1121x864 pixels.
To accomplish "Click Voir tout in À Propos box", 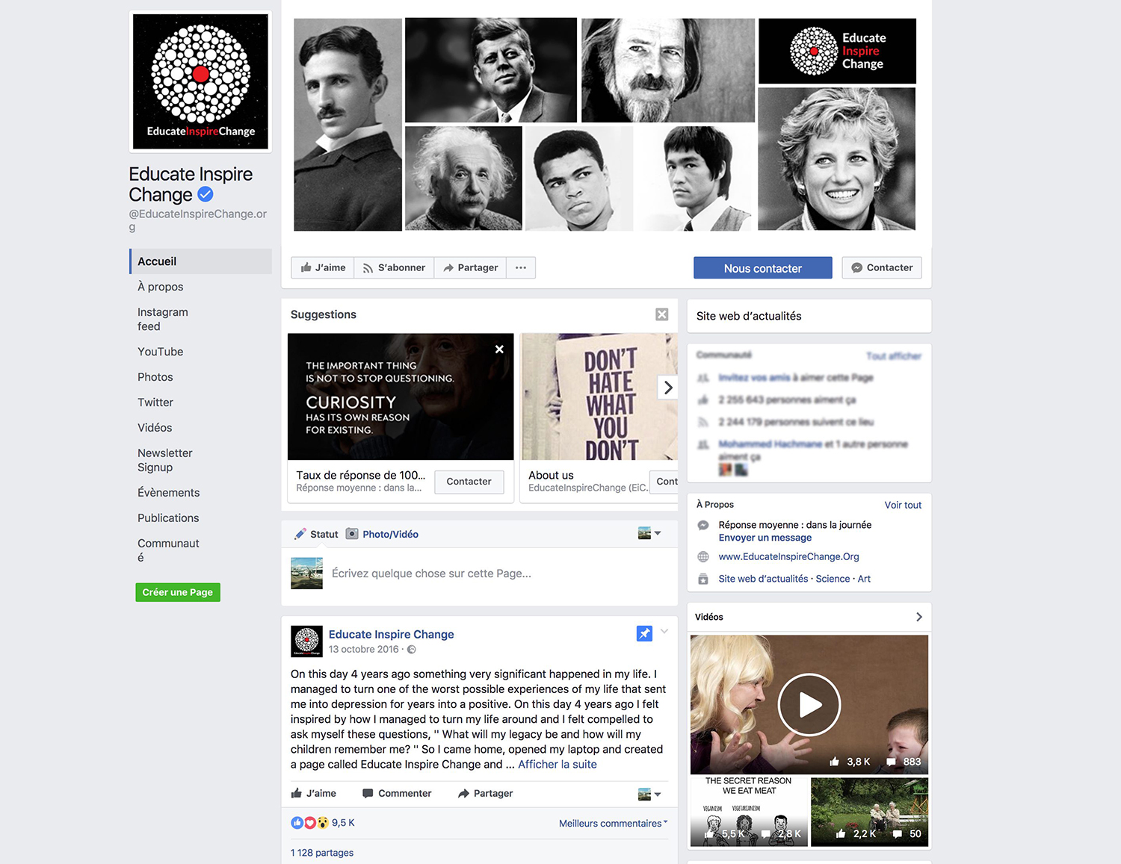I will tap(903, 505).
